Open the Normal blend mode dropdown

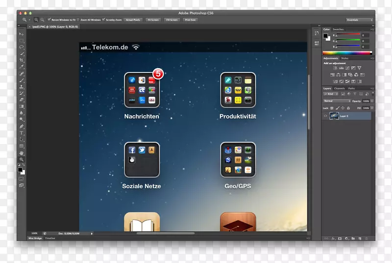(x=337, y=101)
